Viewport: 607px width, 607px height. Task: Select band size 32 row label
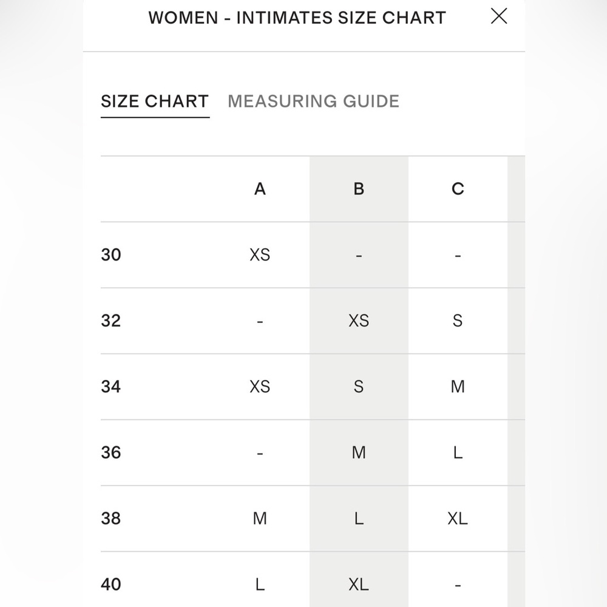point(111,320)
